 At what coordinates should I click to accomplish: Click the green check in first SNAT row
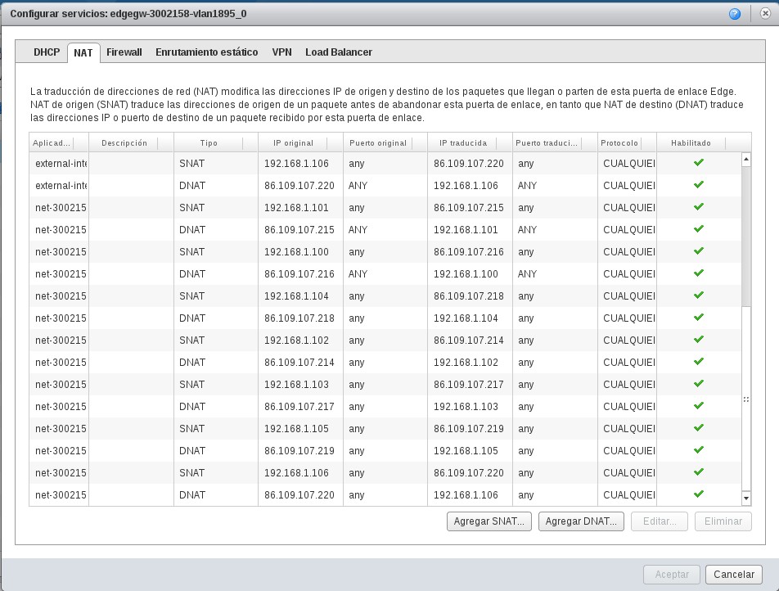point(698,163)
